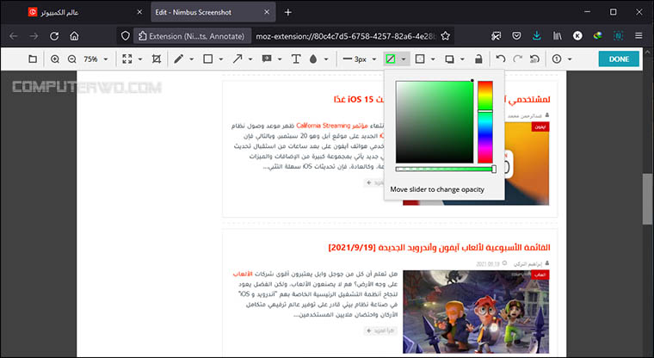Expand the Arrow tool options dropdown

click(x=250, y=59)
